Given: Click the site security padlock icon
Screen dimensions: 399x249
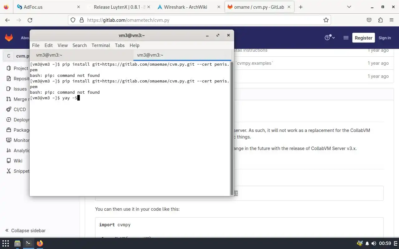Looking at the screenshot, I should coord(82,20).
